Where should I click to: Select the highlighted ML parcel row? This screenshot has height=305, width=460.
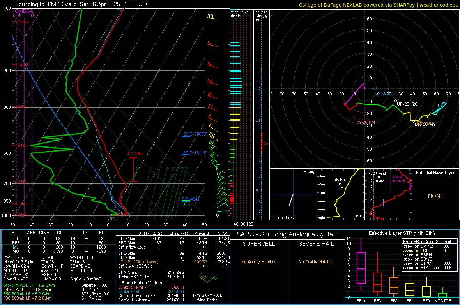coord(58,247)
